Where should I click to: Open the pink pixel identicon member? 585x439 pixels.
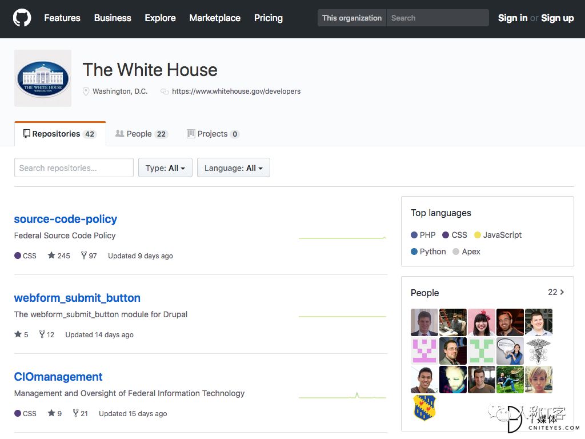pyautogui.click(x=424, y=351)
